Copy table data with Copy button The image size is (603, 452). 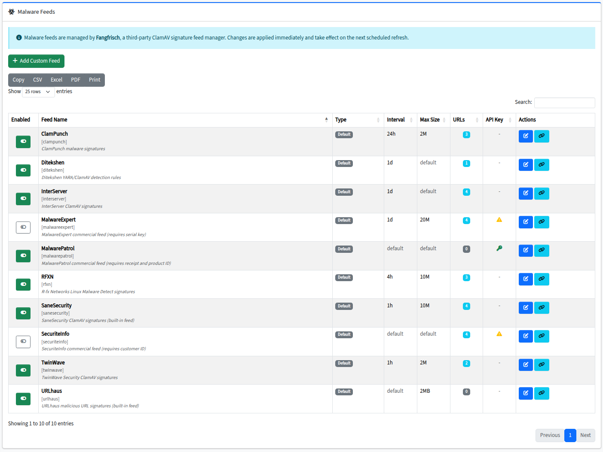pyautogui.click(x=18, y=80)
